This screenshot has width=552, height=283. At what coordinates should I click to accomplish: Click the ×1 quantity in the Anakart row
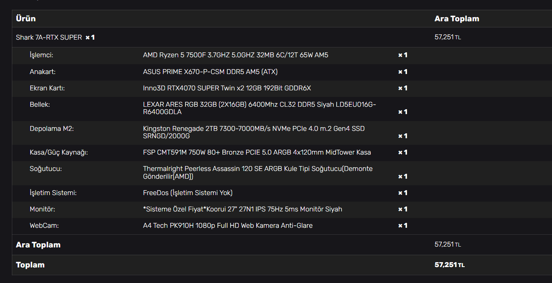click(403, 72)
